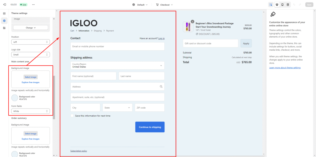Image resolution: width=316 pixels, height=157 pixels.
Task: Open the logo Position dropdown
Action: pos(30,42)
